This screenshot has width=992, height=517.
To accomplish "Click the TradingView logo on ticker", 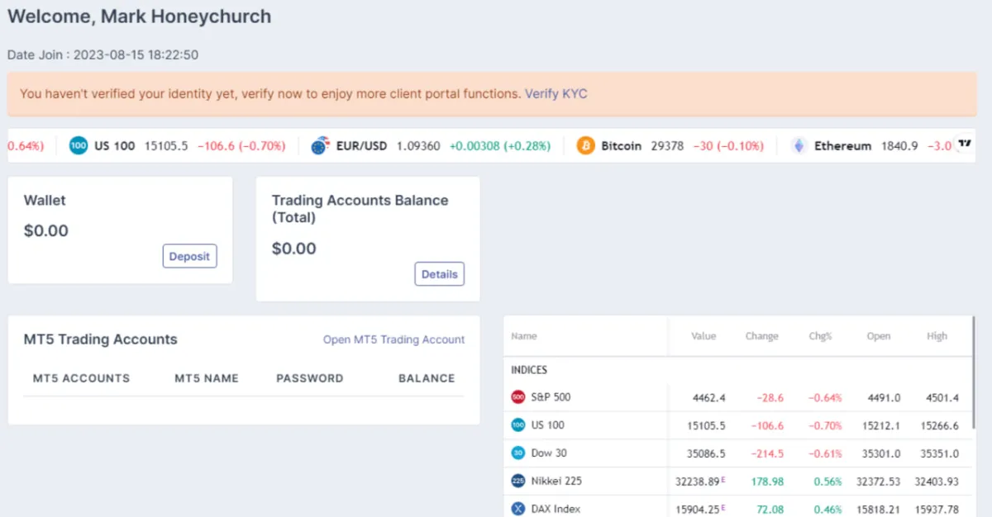I will click(x=964, y=144).
